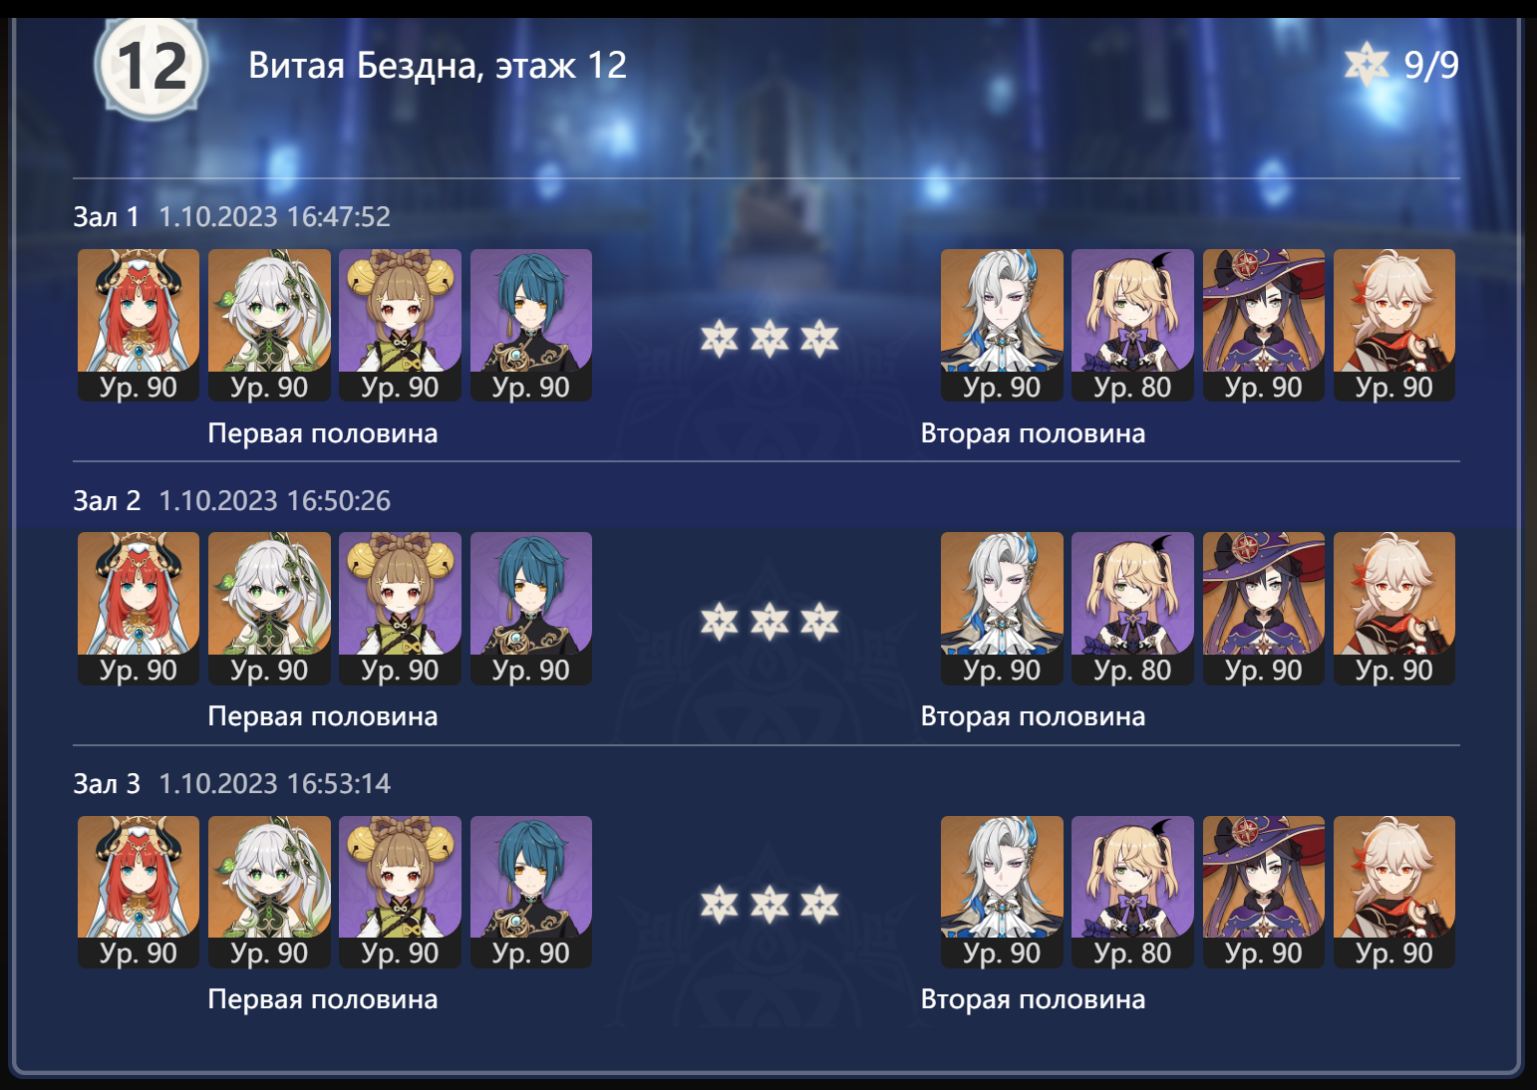Click Neuvillette portrait in Зал 2
This screenshot has height=1090, width=1537.
pos(1002,608)
